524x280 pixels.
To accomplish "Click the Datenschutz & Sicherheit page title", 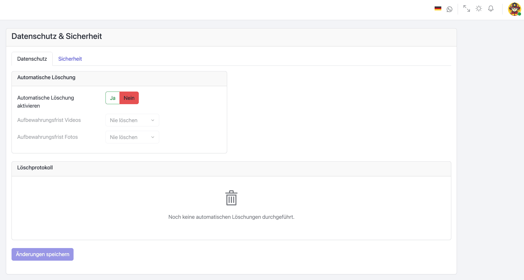I will (57, 36).
